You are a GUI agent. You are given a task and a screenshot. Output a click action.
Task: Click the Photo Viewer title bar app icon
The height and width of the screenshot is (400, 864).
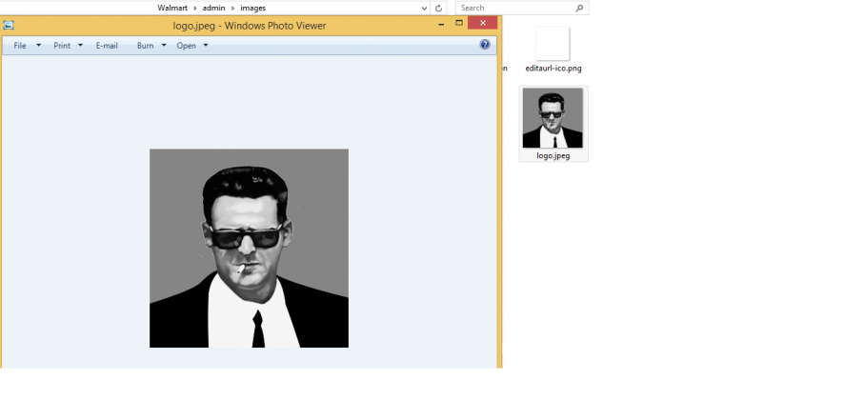click(9, 26)
